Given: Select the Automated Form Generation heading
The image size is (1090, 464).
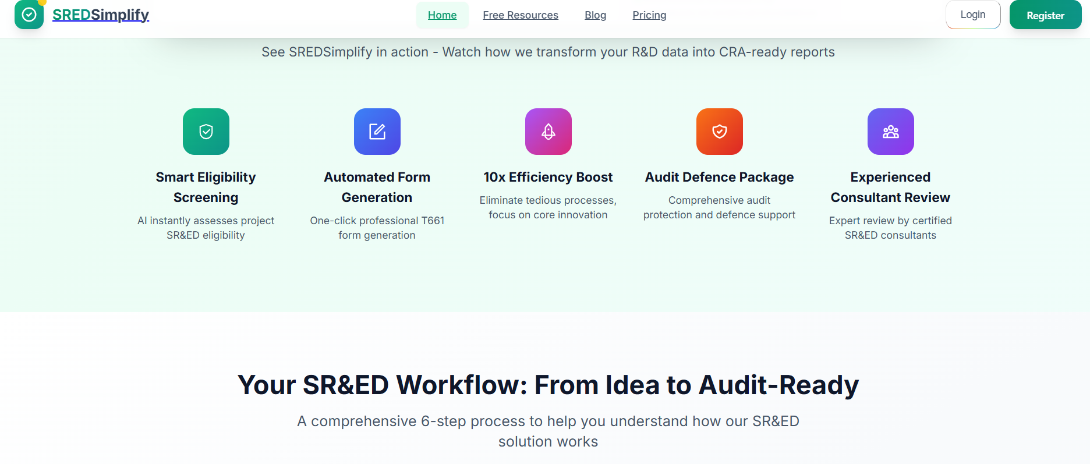Looking at the screenshot, I should (377, 187).
